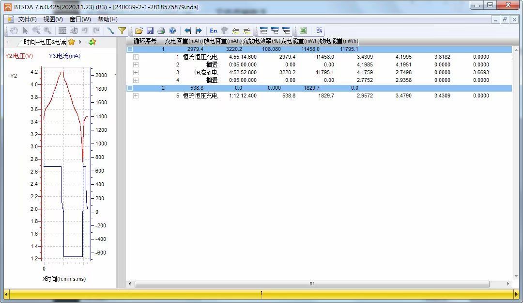Click the 4:55:14.600 duration cell

pyautogui.click(x=243, y=57)
